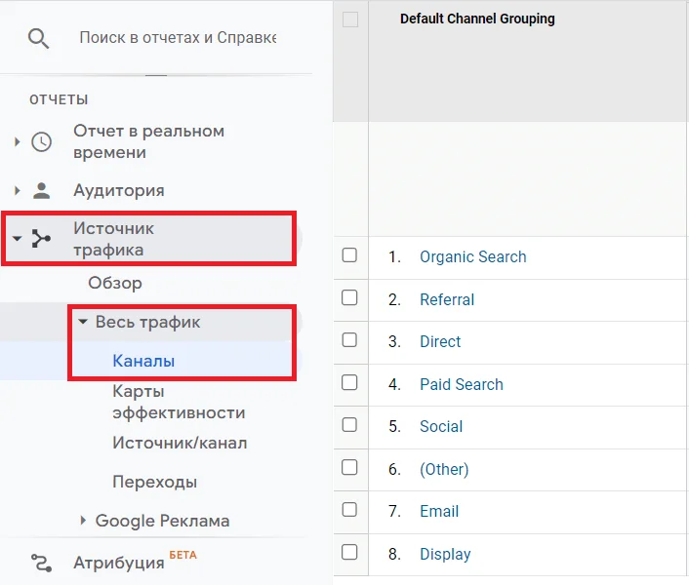Click the reports search input field
The width and height of the screenshot is (689, 585).
(178, 38)
